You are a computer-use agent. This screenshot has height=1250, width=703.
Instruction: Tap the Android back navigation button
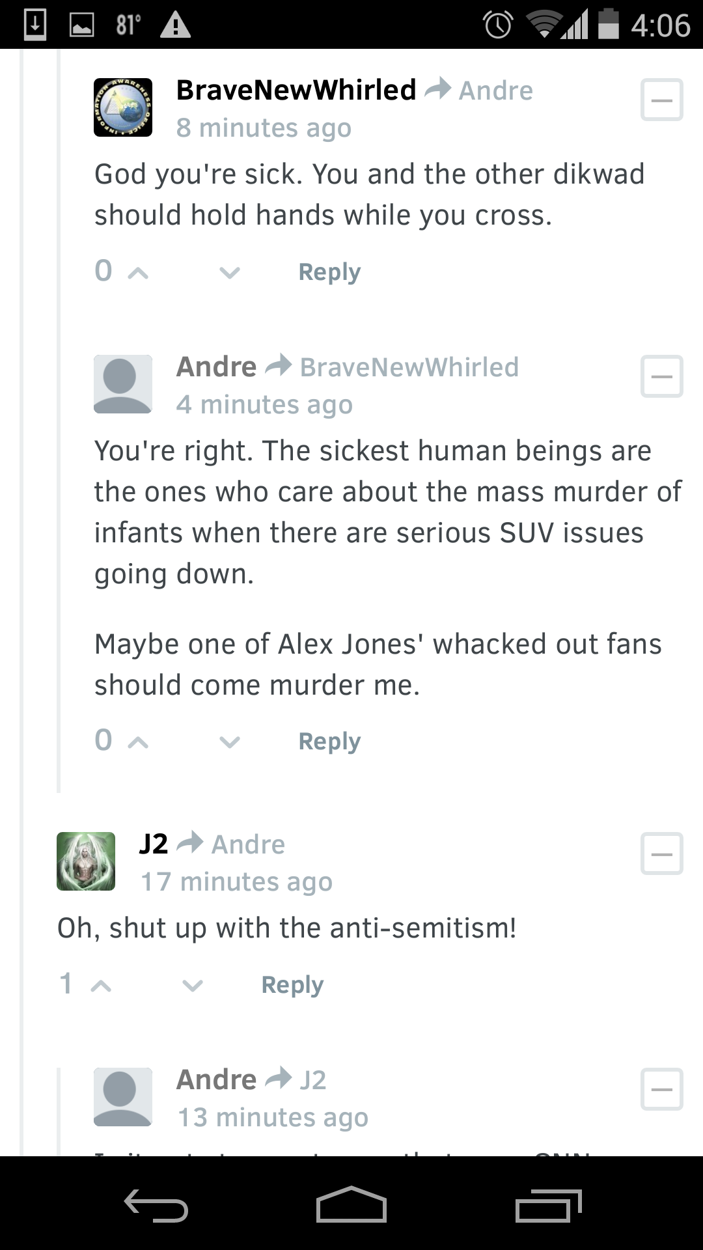pyautogui.click(x=156, y=1205)
